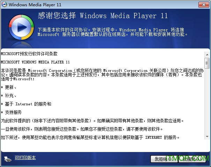The image size is (211, 167).
Task: Click the paragraph starting 本许可条款是
Action: pos(102,75)
